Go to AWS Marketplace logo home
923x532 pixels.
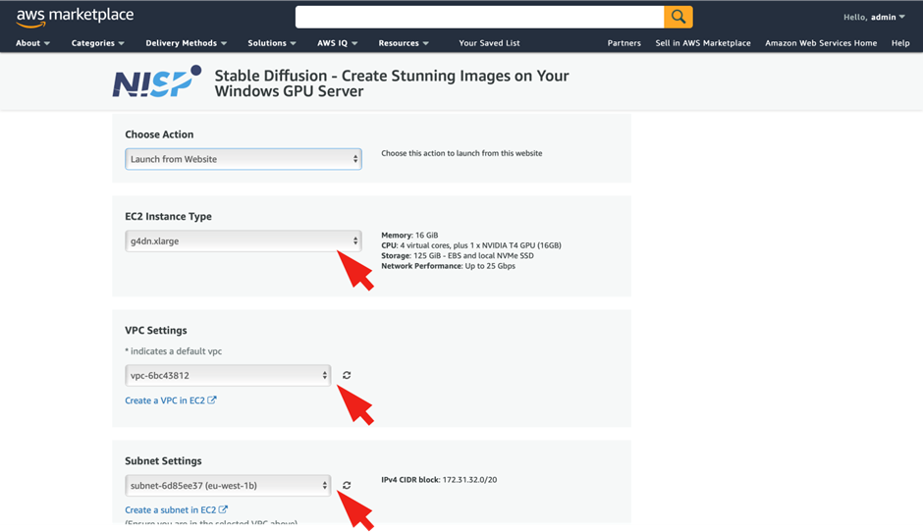pos(75,17)
